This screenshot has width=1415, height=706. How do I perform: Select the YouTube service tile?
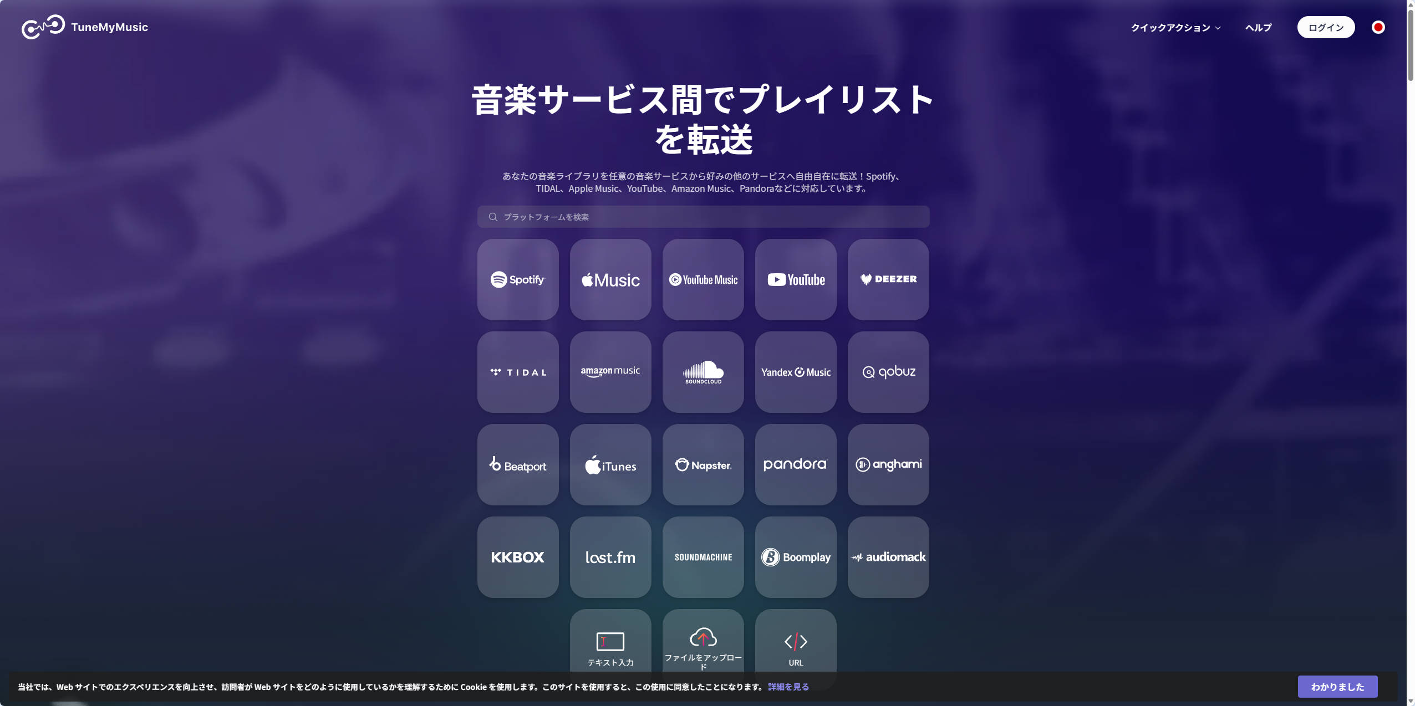tap(796, 279)
